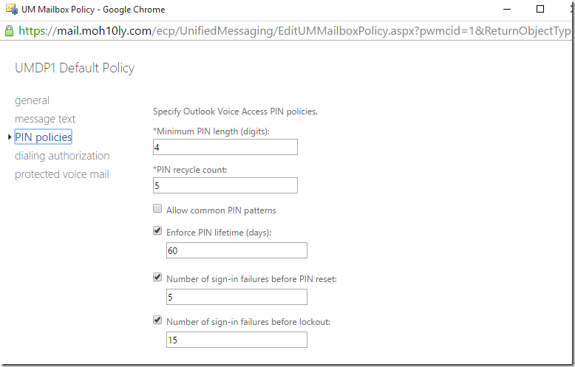Disable sign-in failures before lockout checkbox
575x367 pixels.
point(157,320)
